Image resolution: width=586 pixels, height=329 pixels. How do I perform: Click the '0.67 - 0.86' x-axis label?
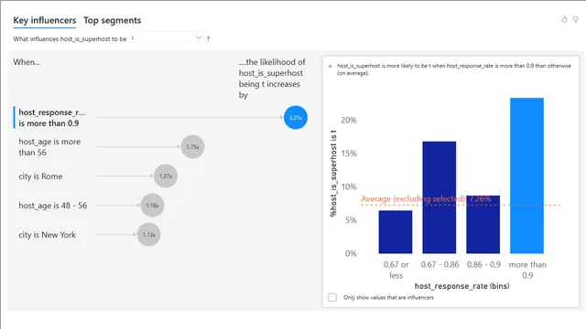[x=439, y=264]
